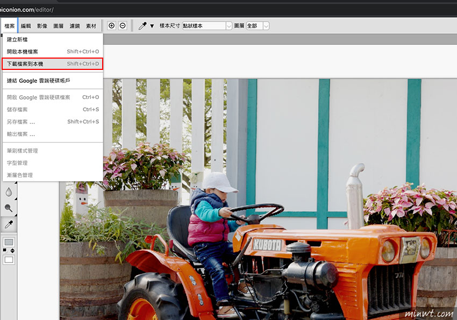
Task: Select the eyedropper tool in left sidebar
Action: (x=9, y=224)
